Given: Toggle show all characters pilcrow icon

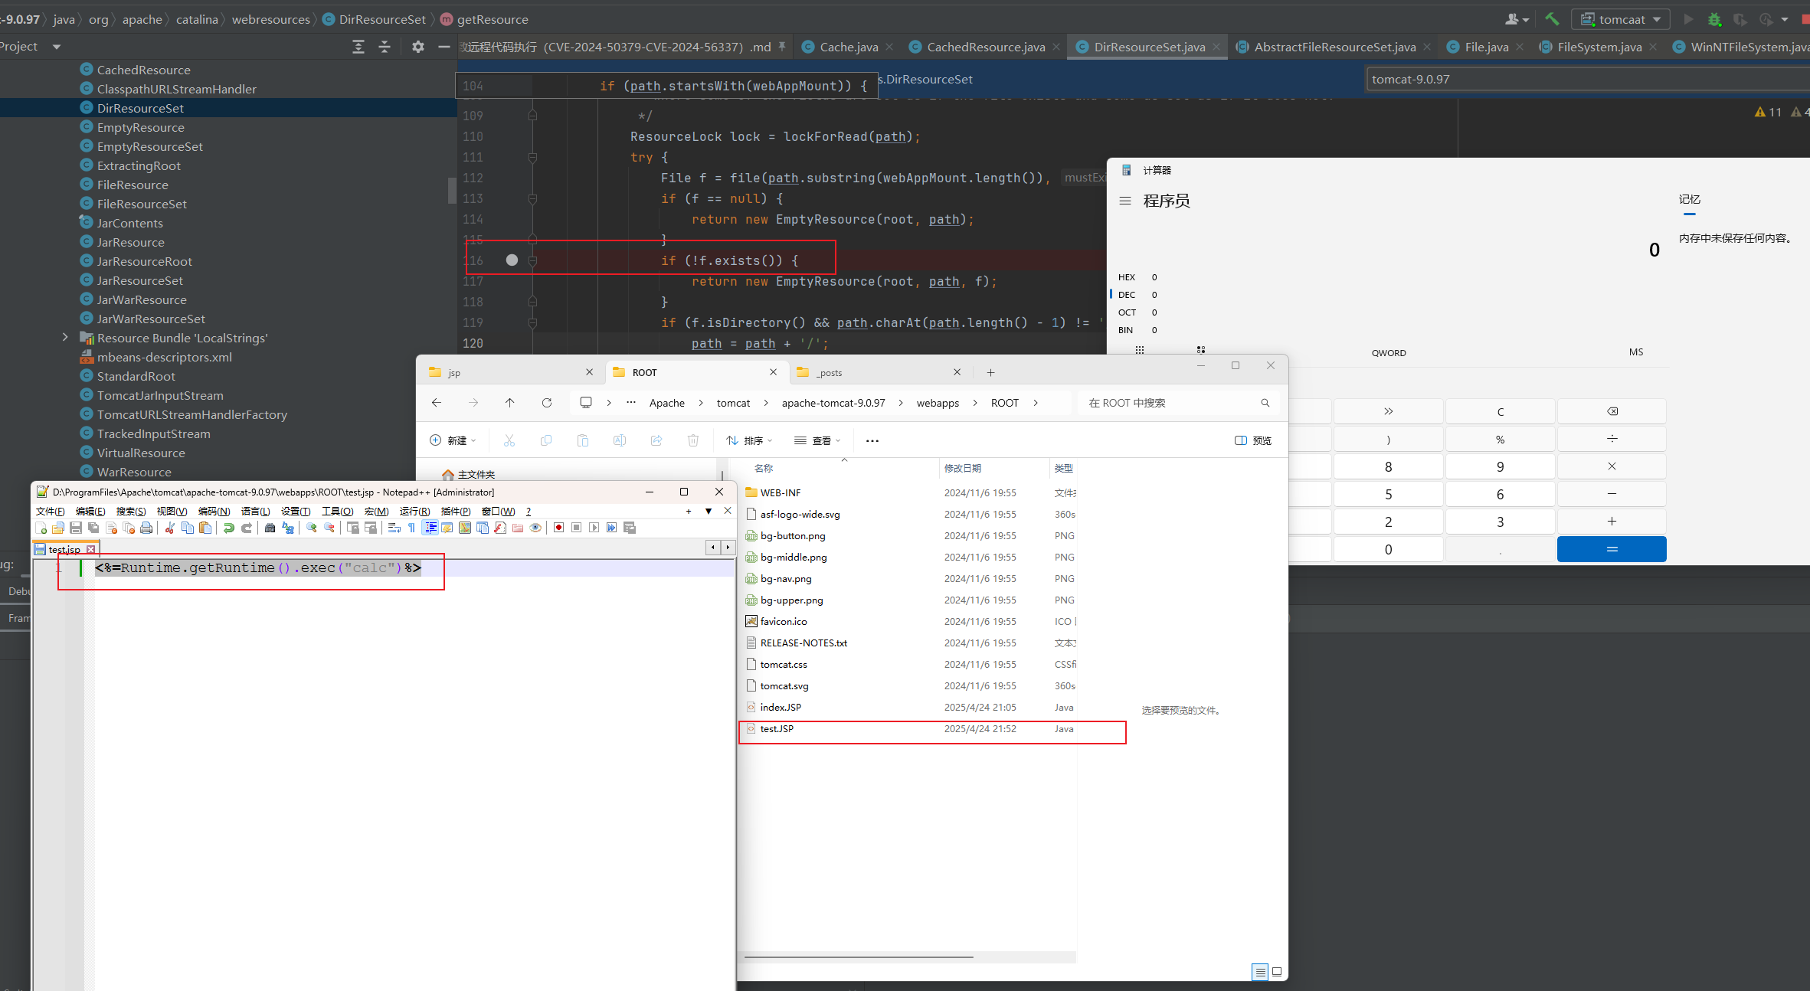Looking at the screenshot, I should coord(412,528).
